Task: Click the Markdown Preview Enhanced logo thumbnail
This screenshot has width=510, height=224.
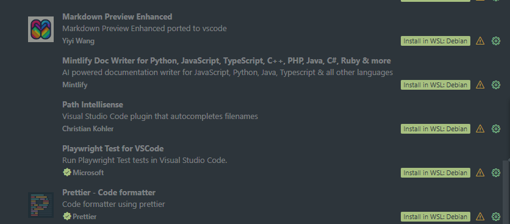Action: click(41, 29)
